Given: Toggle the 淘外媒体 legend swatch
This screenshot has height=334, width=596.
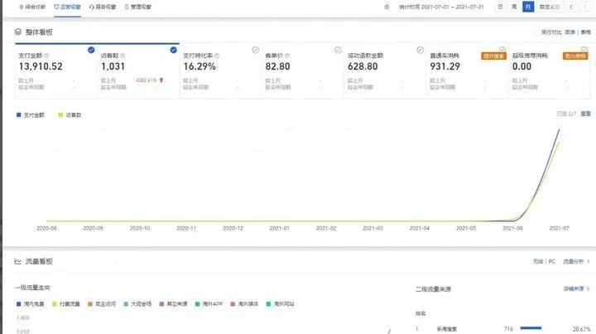Looking at the screenshot, I should (x=233, y=304).
